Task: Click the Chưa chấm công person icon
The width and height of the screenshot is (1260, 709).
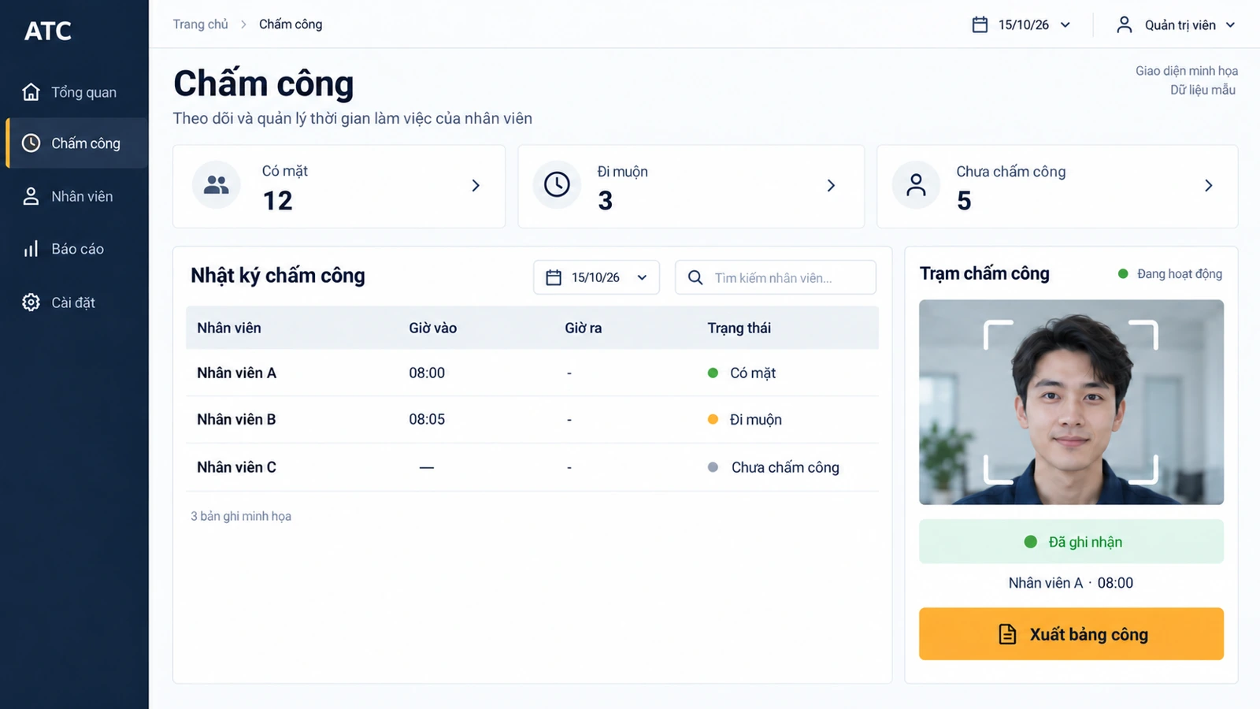Action: pyautogui.click(x=916, y=185)
